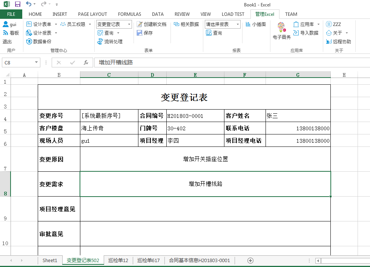Expand the Name Box dropdown arrow
Viewport: 370px width, 267px height.
pos(36,62)
